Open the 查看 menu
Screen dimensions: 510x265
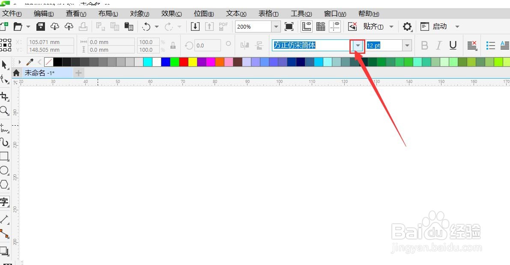tap(76, 14)
